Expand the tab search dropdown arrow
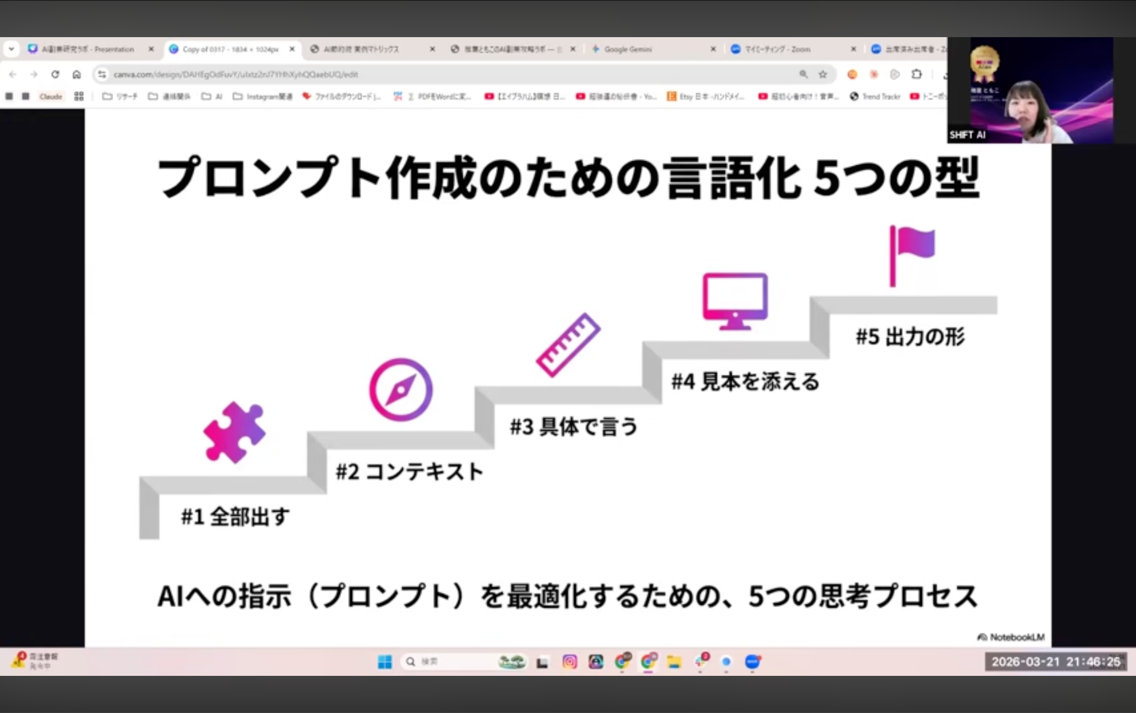 coord(11,49)
